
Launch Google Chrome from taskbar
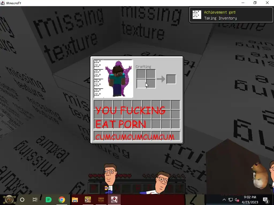[62, 200]
